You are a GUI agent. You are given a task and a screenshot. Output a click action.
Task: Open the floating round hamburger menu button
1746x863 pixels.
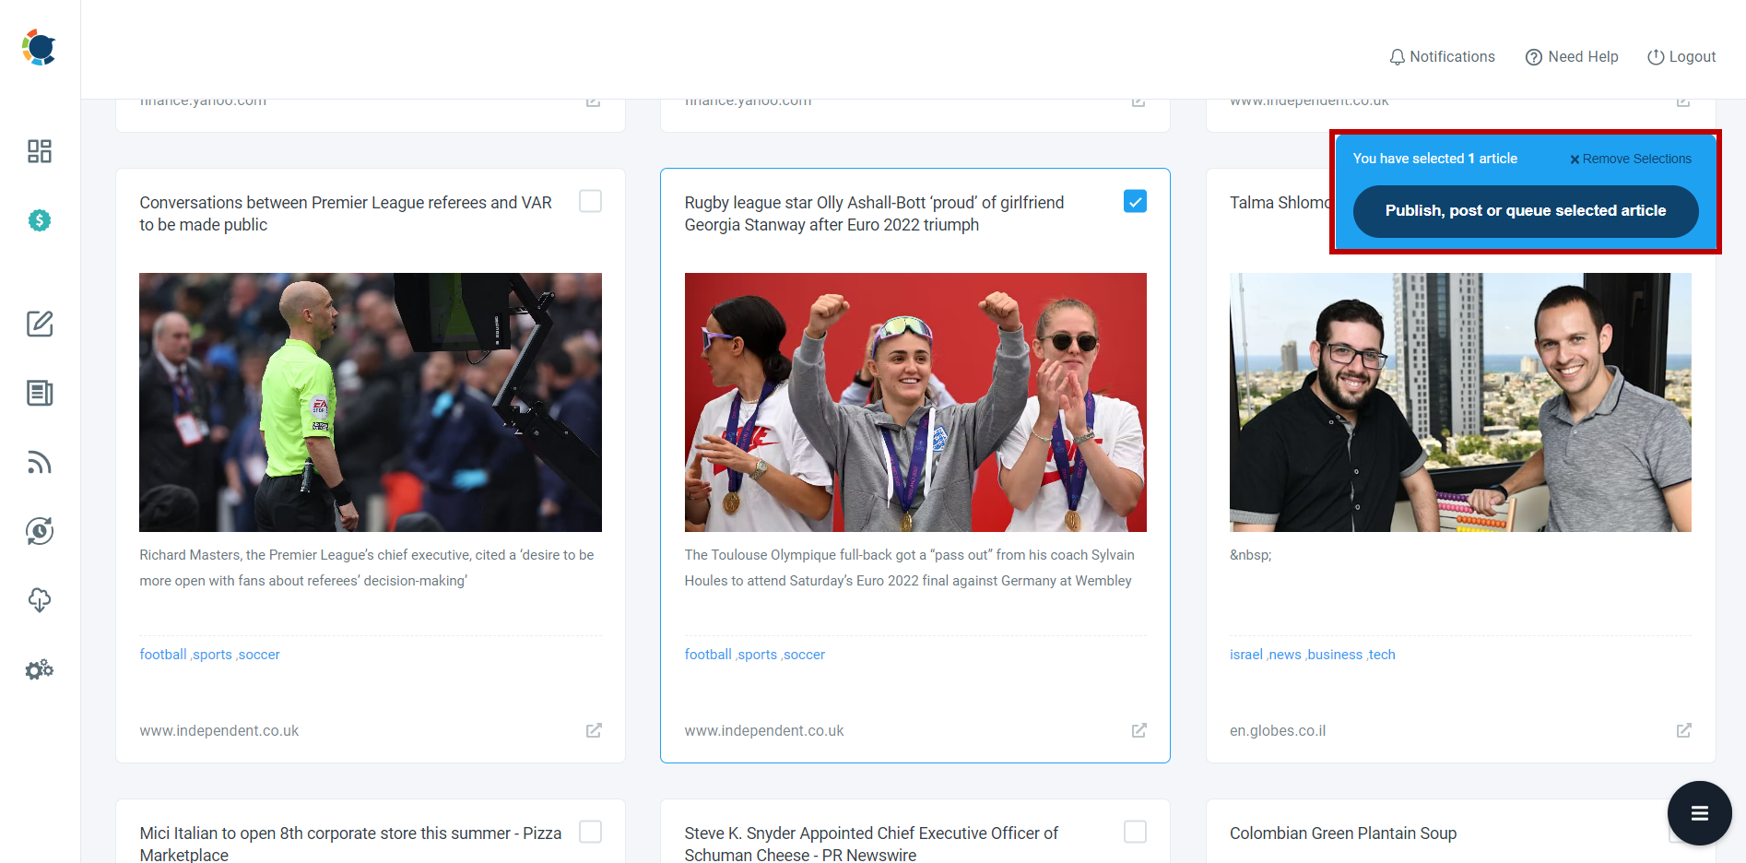click(x=1700, y=813)
